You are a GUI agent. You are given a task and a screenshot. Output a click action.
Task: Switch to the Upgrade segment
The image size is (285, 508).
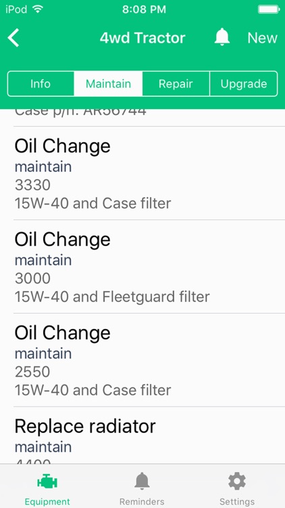[244, 84]
